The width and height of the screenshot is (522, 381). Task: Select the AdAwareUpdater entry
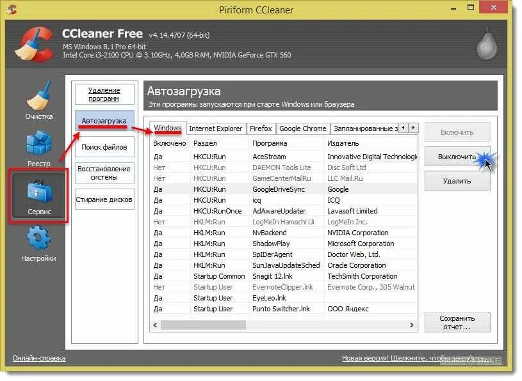(x=284, y=211)
